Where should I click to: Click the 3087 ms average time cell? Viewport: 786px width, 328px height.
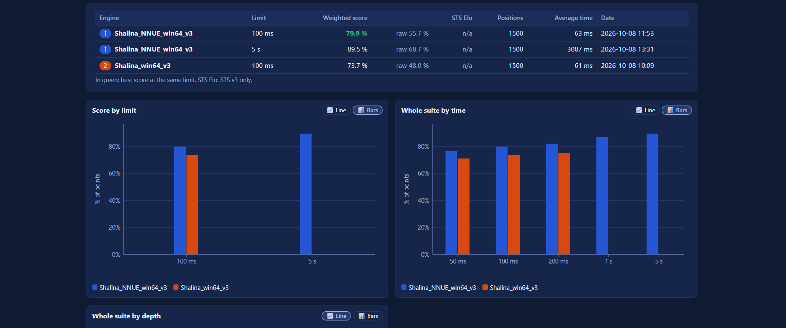click(580, 49)
